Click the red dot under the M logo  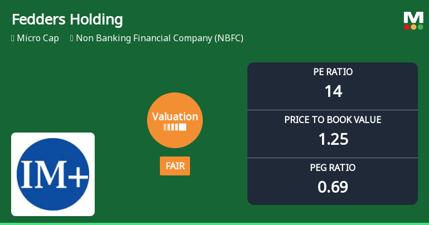(407, 27)
